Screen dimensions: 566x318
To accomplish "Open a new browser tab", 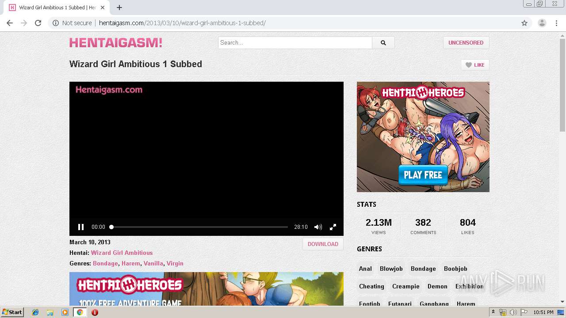I will 119,8.
